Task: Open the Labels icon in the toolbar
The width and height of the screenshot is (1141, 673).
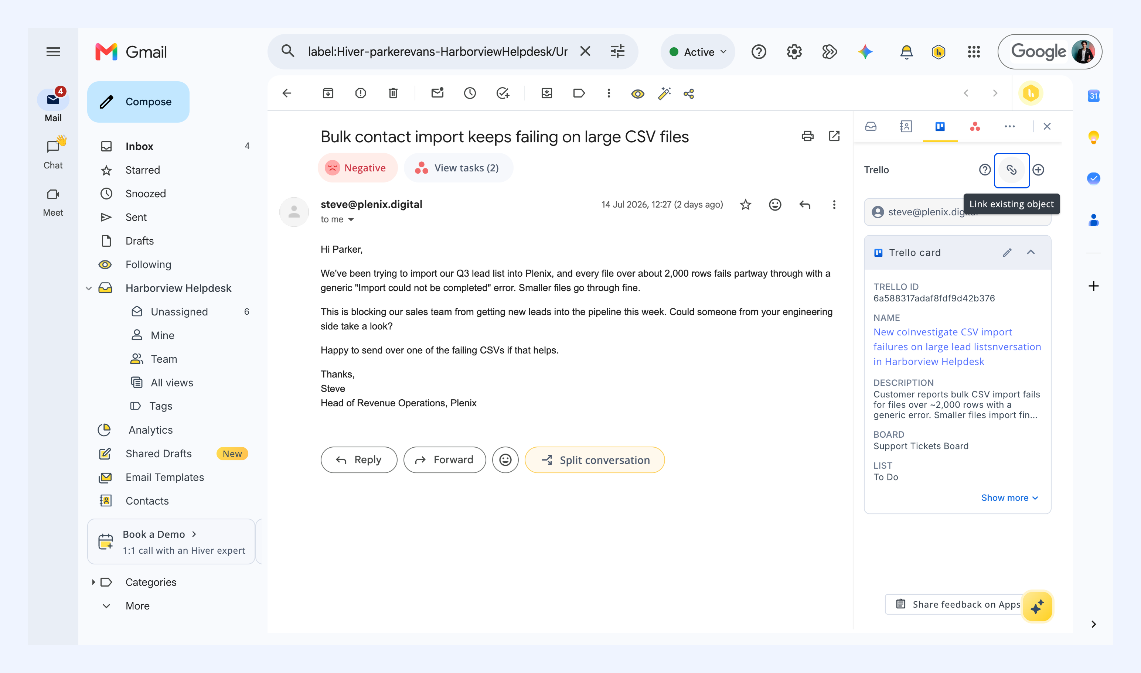Action: [x=579, y=93]
